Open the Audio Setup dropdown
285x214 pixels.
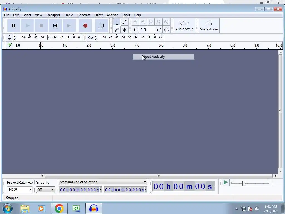pos(184,26)
